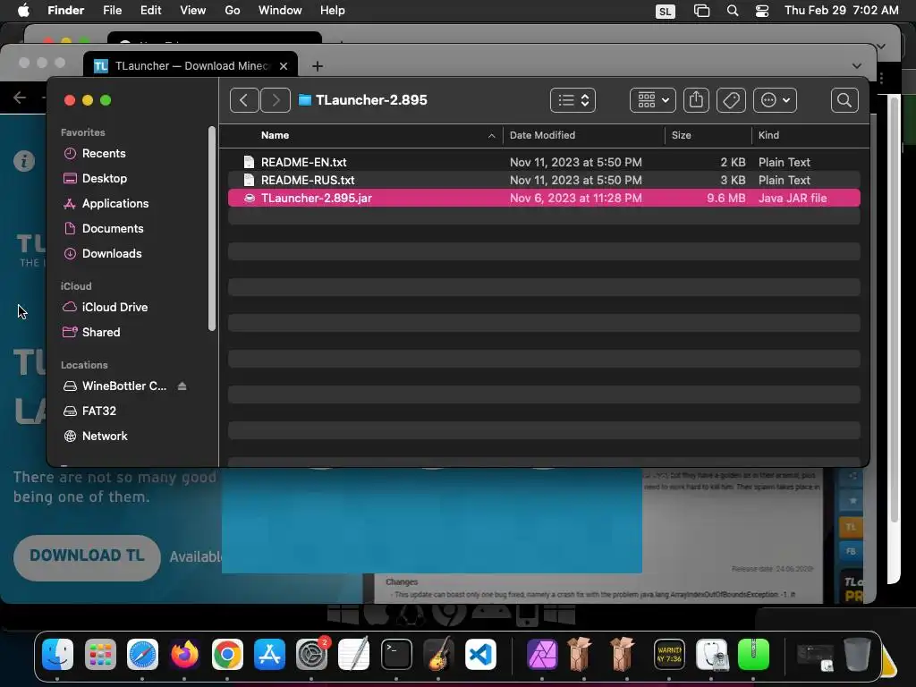Open Control Center in menu bar
Screen dimensions: 916x687
[762, 11]
